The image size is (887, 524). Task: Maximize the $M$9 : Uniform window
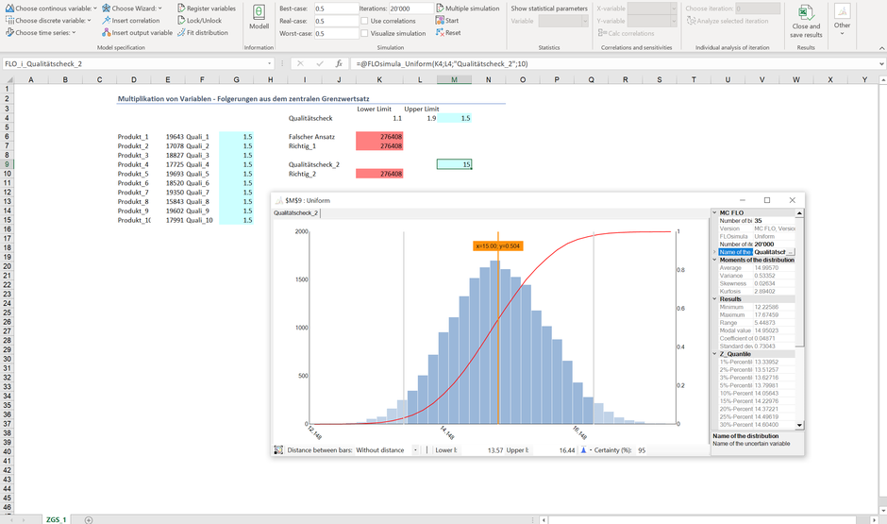point(767,200)
